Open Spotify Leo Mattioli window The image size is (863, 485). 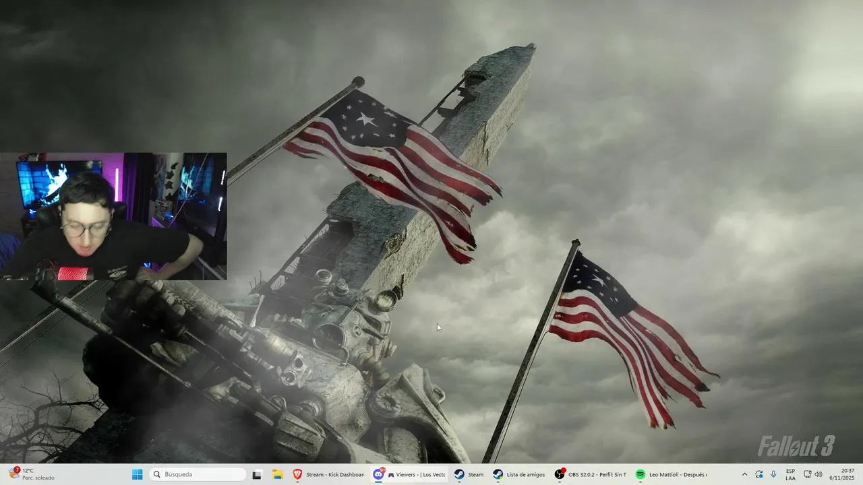coord(672,474)
